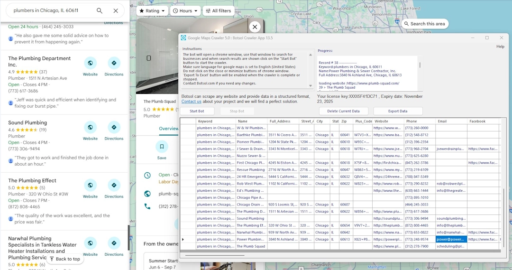
Task: Click the City column header
Action: coord(323,121)
